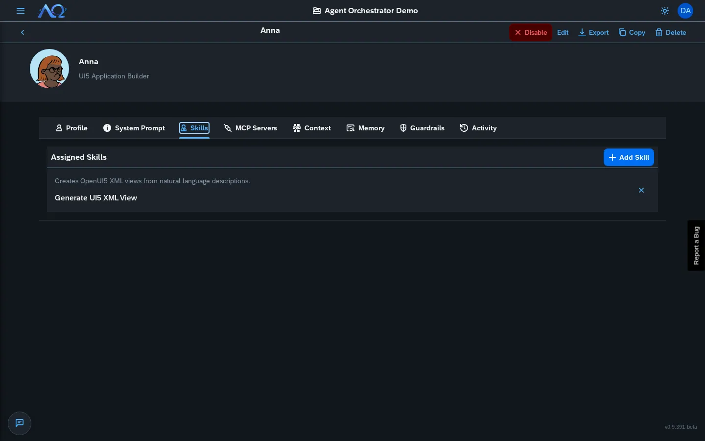Copy the Anna agent
705x441 pixels.
point(632,32)
